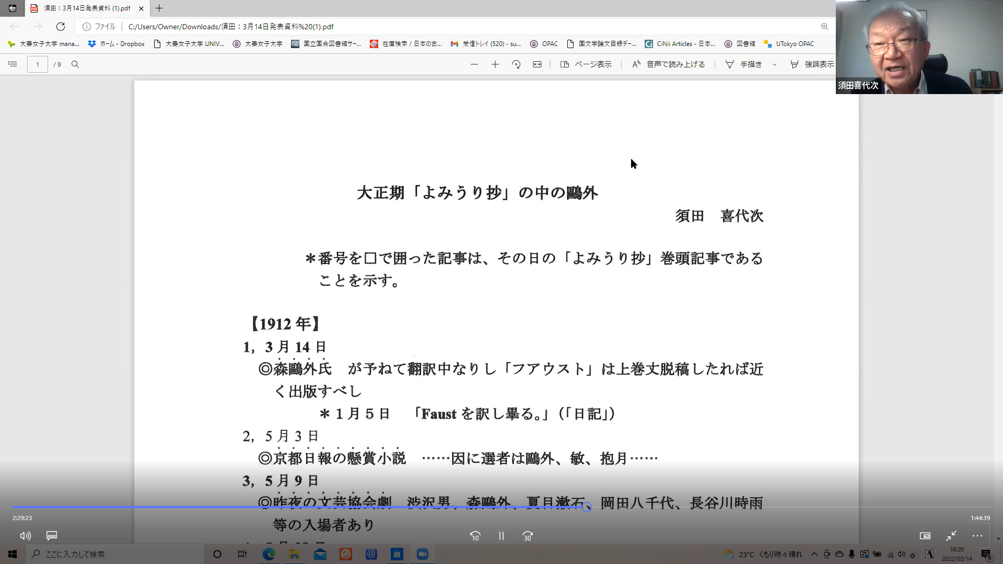Click the video progress bar handle
This screenshot has height=564, width=1003.
587,507
